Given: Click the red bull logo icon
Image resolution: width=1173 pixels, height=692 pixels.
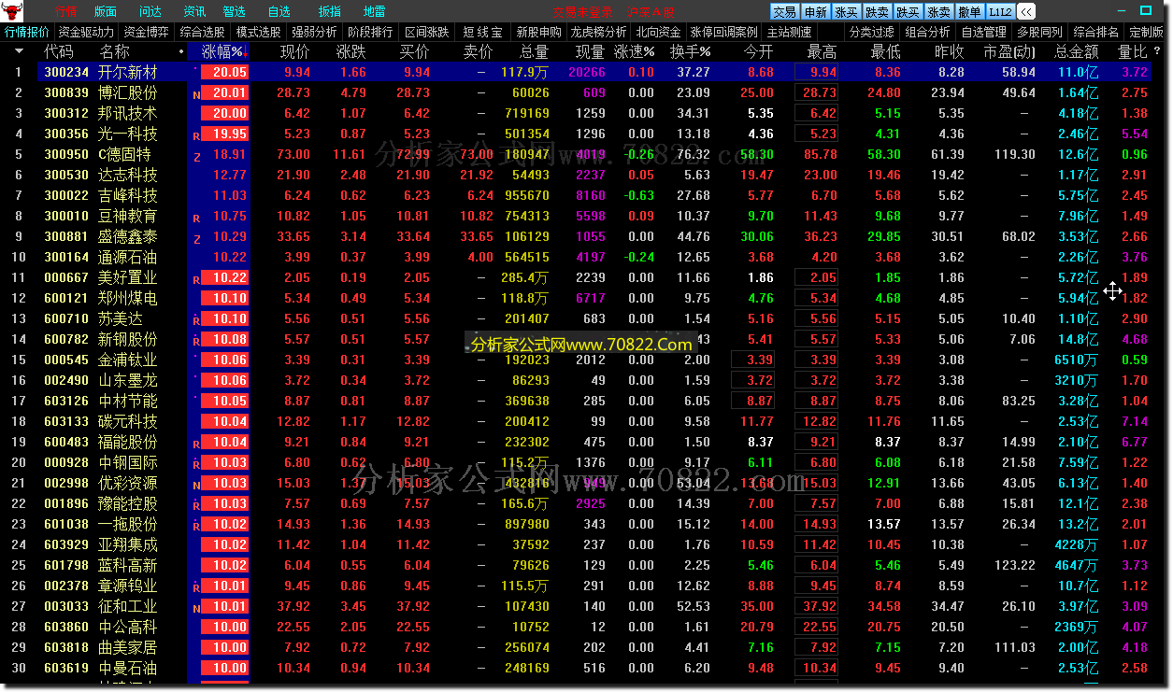Looking at the screenshot, I should click(11, 11).
